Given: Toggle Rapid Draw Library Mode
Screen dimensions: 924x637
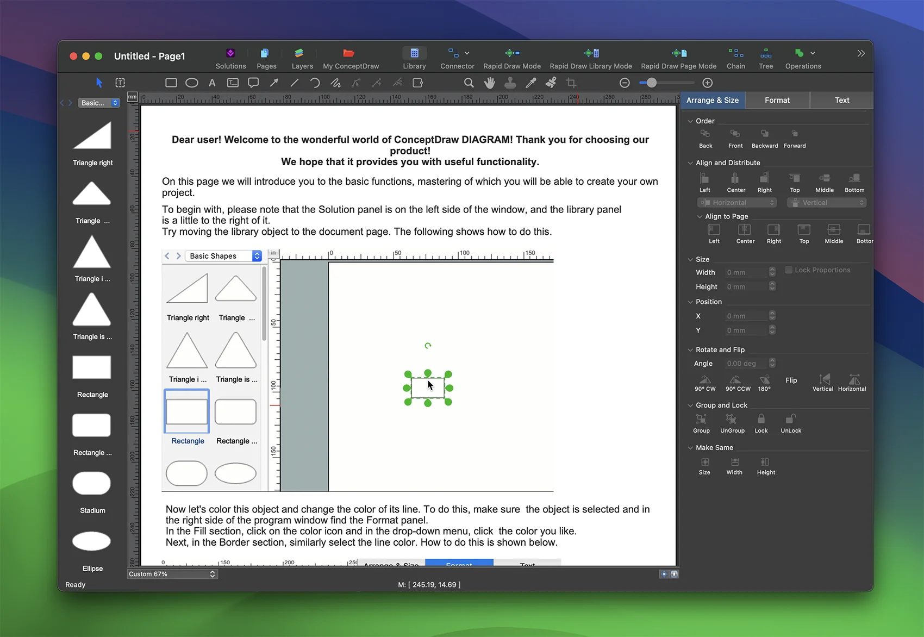Looking at the screenshot, I should (591, 59).
